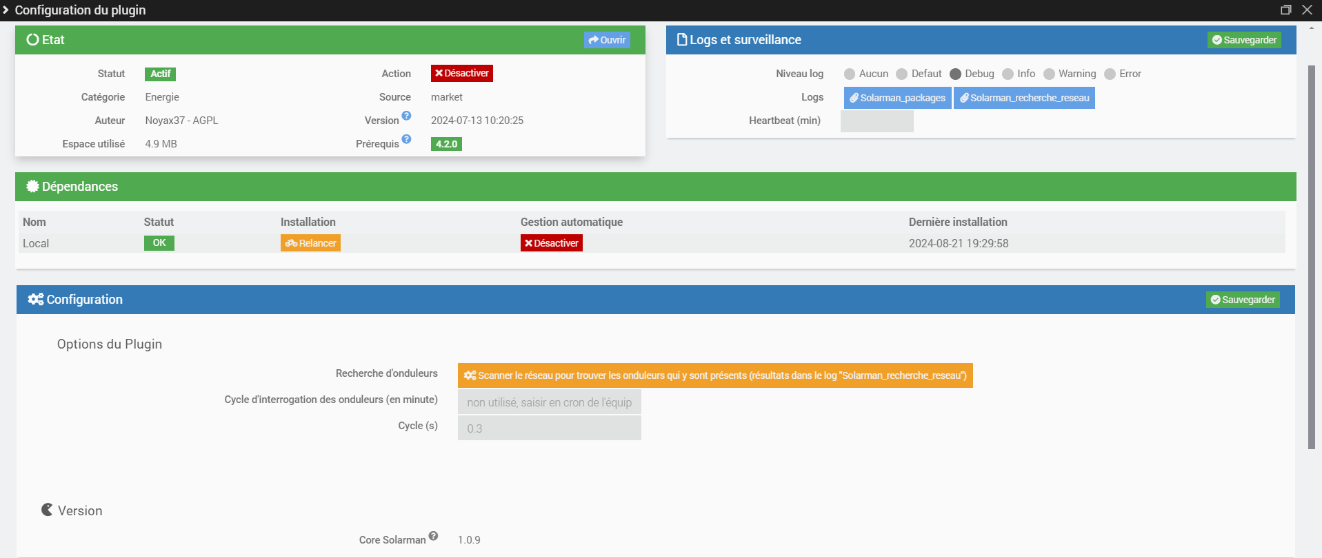Click the Etat circle icon in header
1322x558 pixels.
[x=32, y=39]
